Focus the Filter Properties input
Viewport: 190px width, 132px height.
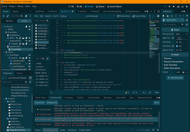pos(173,24)
